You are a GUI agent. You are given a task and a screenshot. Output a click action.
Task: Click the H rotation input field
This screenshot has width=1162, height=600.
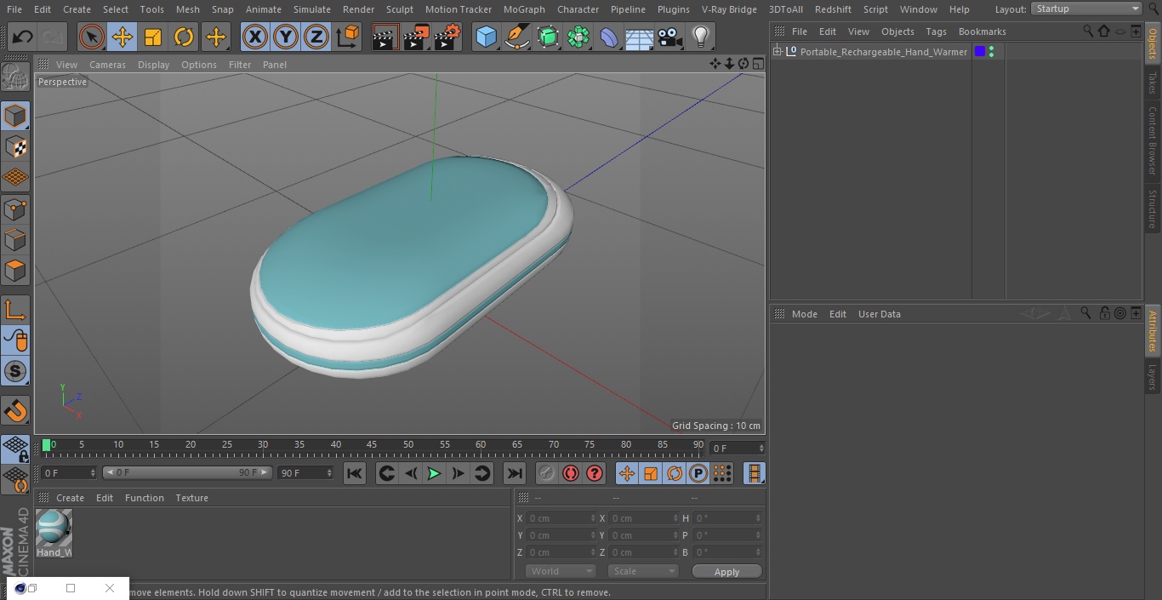[726, 518]
